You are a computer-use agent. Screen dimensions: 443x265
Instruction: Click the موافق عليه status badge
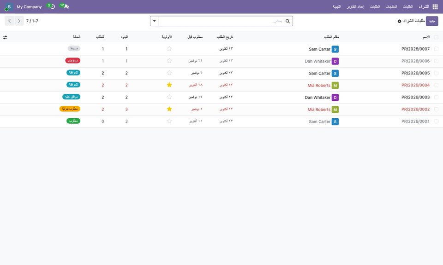(x=72, y=97)
